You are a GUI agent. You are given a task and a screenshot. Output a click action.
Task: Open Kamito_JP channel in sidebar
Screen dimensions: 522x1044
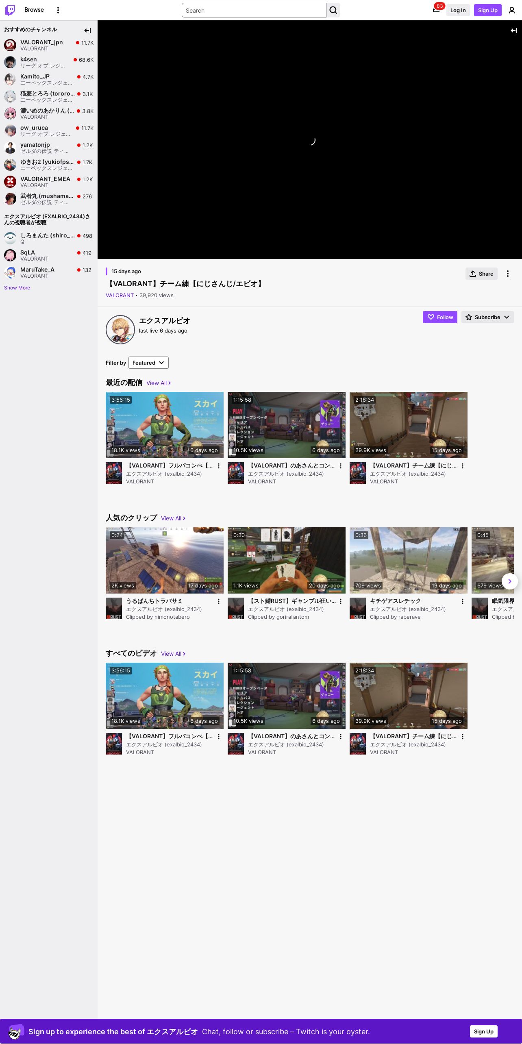tap(49, 79)
